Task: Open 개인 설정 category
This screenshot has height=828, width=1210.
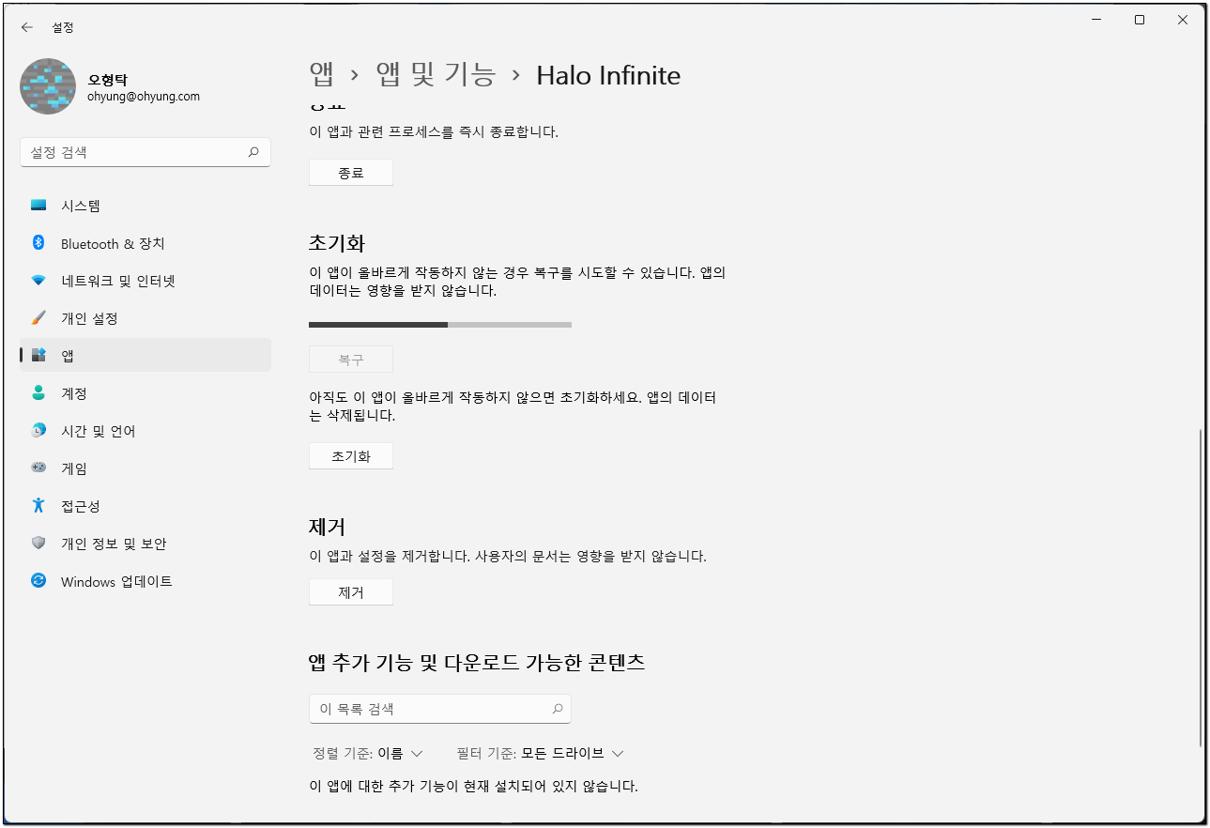Action: (146, 318)
